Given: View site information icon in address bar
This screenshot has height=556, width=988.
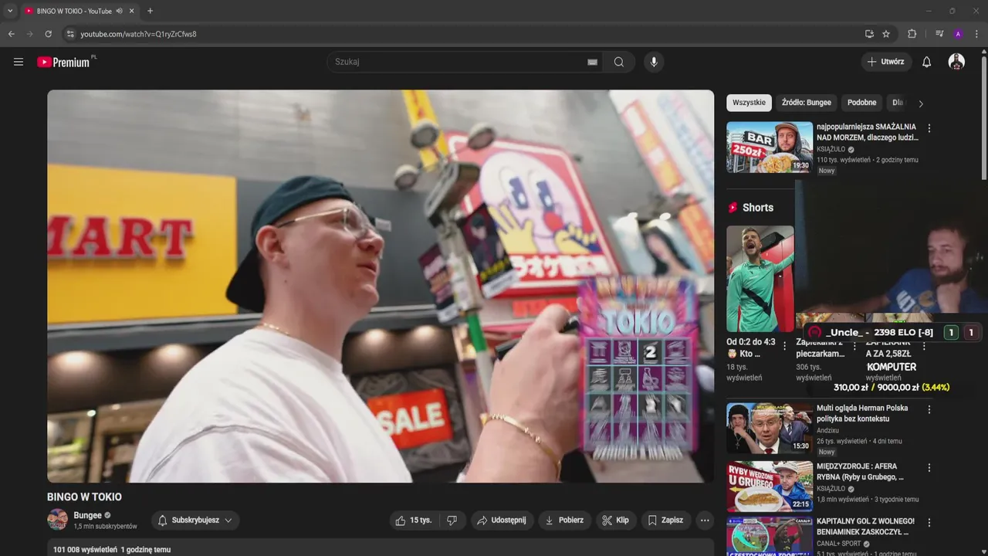Looking at the screenshot, I should [x=70, y=34].
